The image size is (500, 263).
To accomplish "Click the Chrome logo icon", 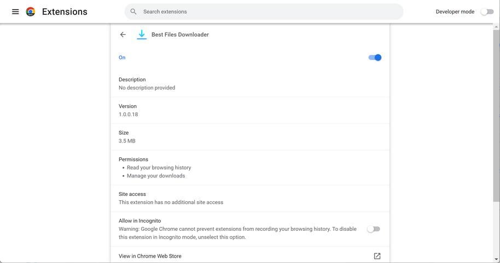I will coord(31,11).
